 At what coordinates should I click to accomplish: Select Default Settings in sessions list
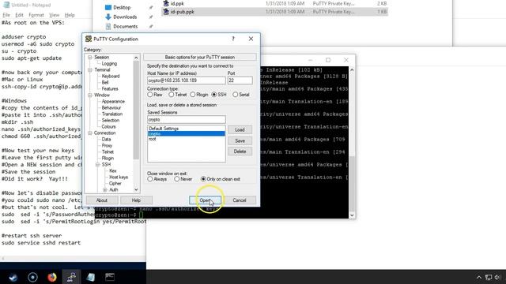pyautogui.click(x=187, y=129)
